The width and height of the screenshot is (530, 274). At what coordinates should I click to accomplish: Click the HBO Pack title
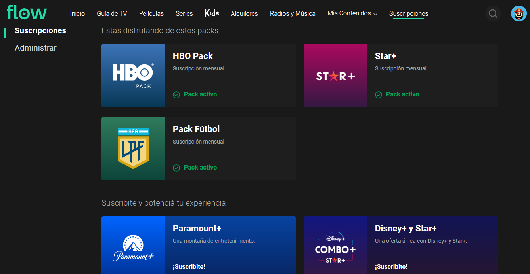[x=193, y=56]
